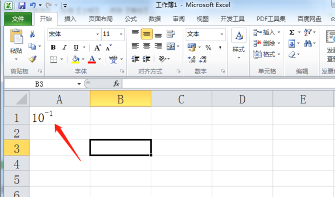
Task: Open the font name dropdown 宋体
Action: click(x=97, y=34)
